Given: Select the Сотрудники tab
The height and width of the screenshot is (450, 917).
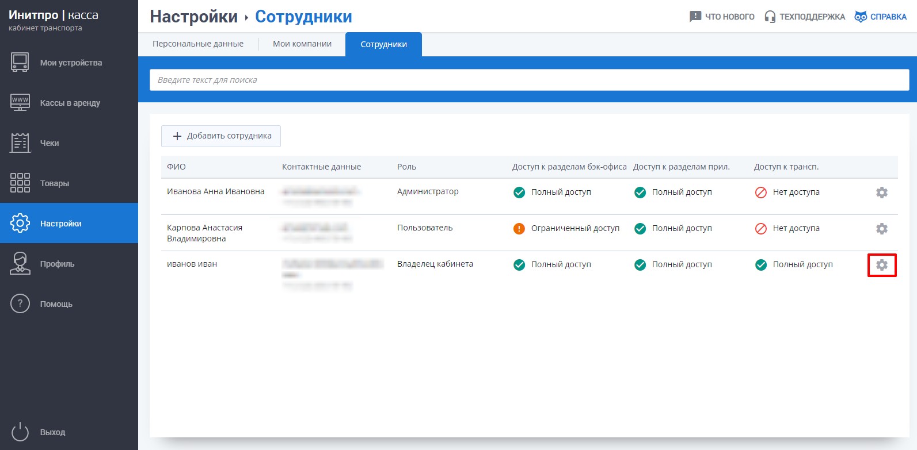Looking at the screenshot, I should [x=383, y=44].
